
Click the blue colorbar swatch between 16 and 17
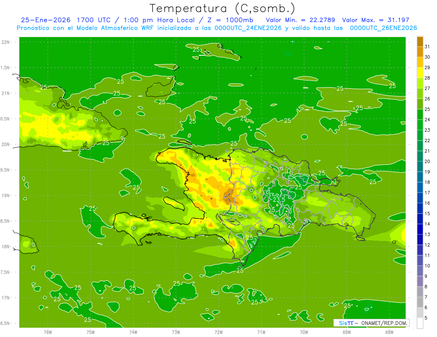coord(420,198)
